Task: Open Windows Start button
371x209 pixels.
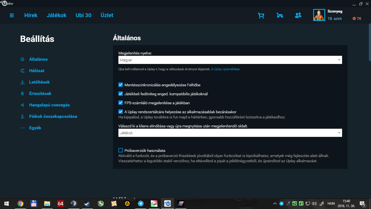Action: point(7,203)
